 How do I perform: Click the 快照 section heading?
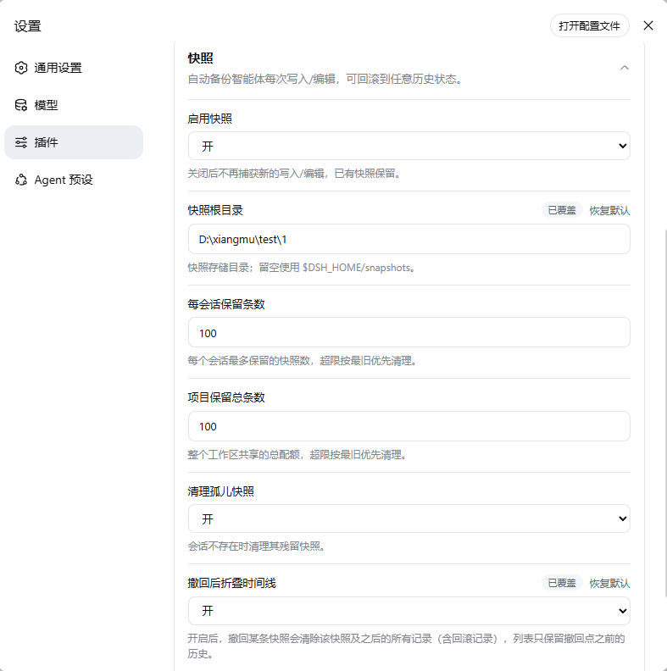[x=200, y=58]
